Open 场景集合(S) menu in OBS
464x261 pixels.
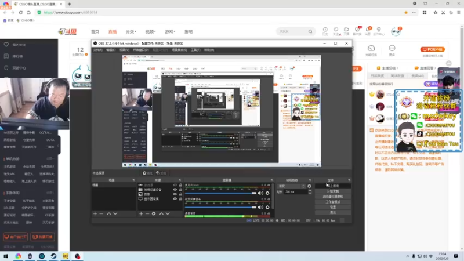tap(179, 50)
